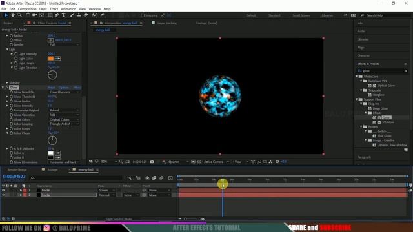The width and height of the screenshot is (413, 232).
Task: Click the Draft 3D icon in timeline
Action: click(138, 178)
